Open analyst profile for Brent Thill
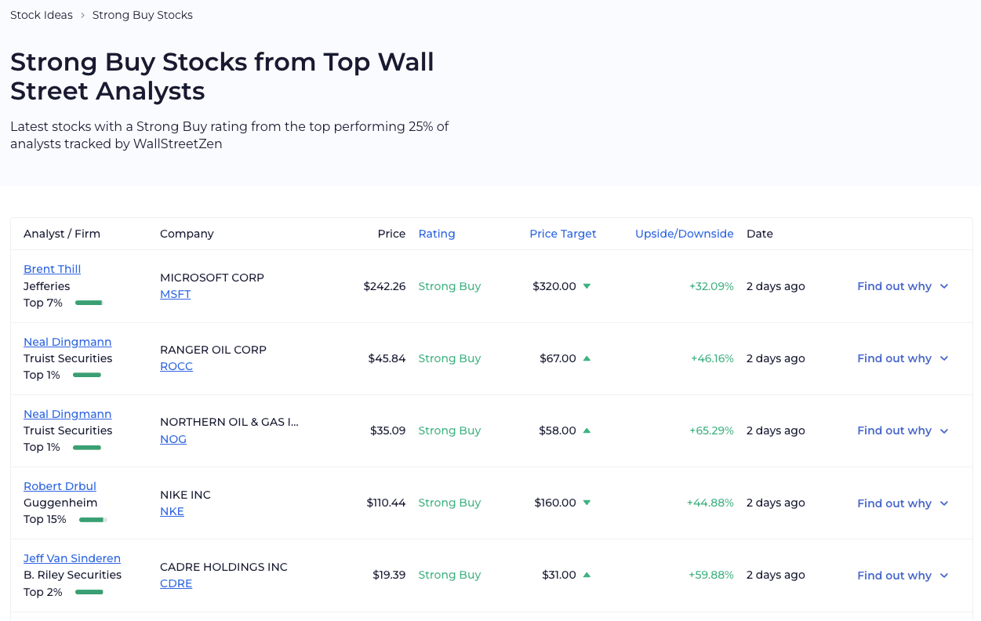The image size is (981, 621). tap(52, 268)
